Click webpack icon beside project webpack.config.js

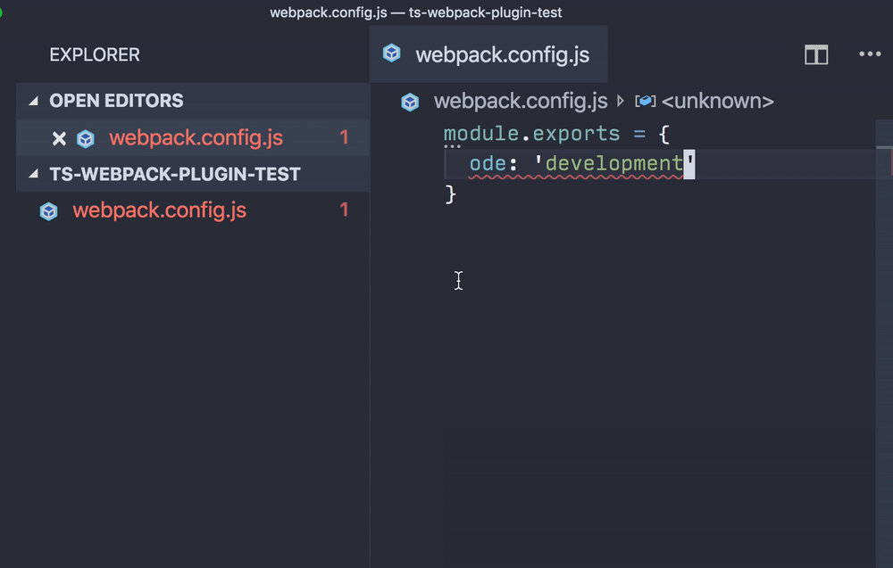pos(48,211)
